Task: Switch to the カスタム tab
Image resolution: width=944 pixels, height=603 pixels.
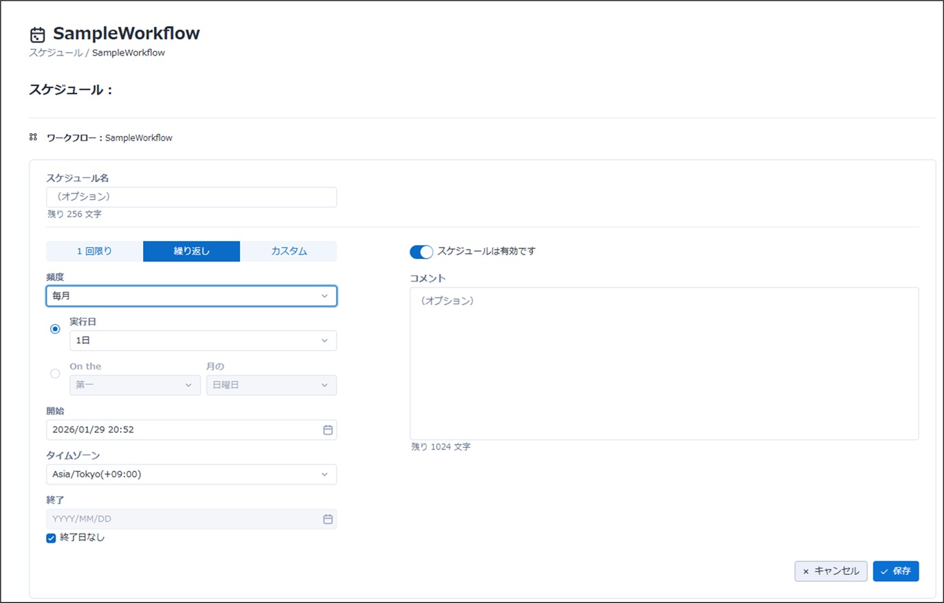Action: [289, 251]
